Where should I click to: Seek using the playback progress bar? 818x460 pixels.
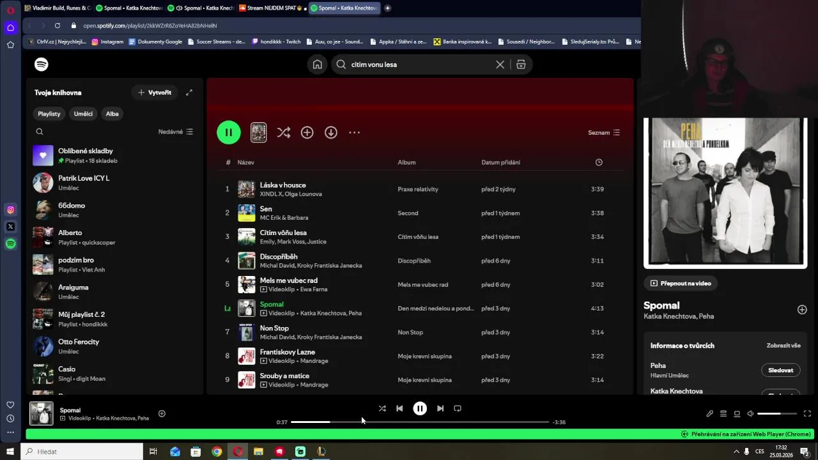click(x=420, y=422)
